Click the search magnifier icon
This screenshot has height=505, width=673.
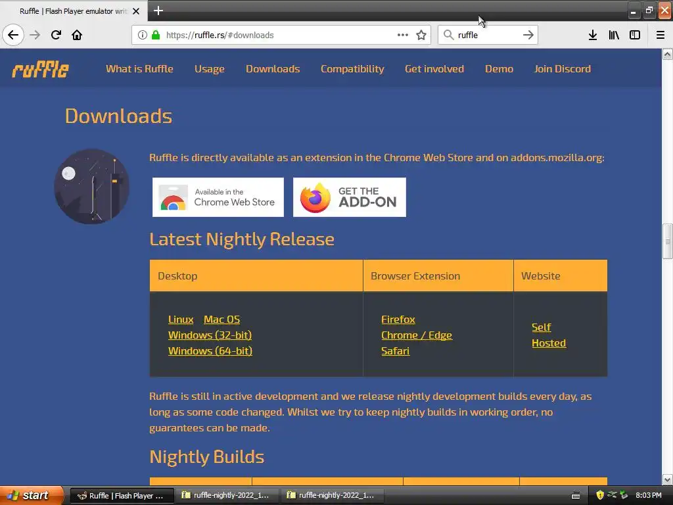point(448,35)
